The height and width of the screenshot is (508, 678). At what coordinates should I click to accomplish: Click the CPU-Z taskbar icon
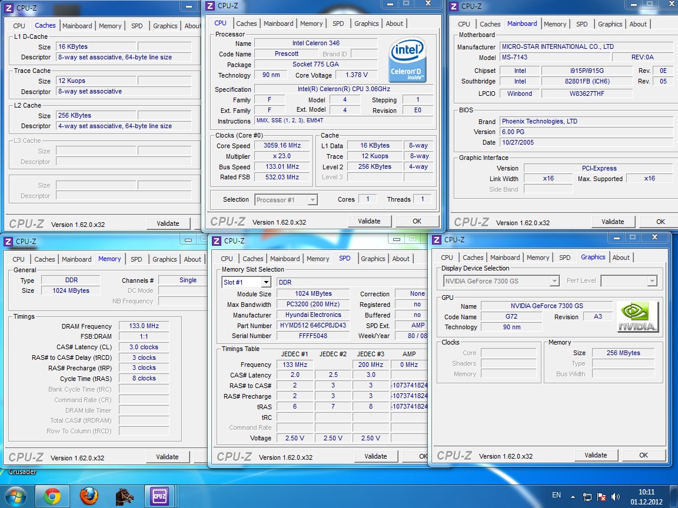point(160,497)
